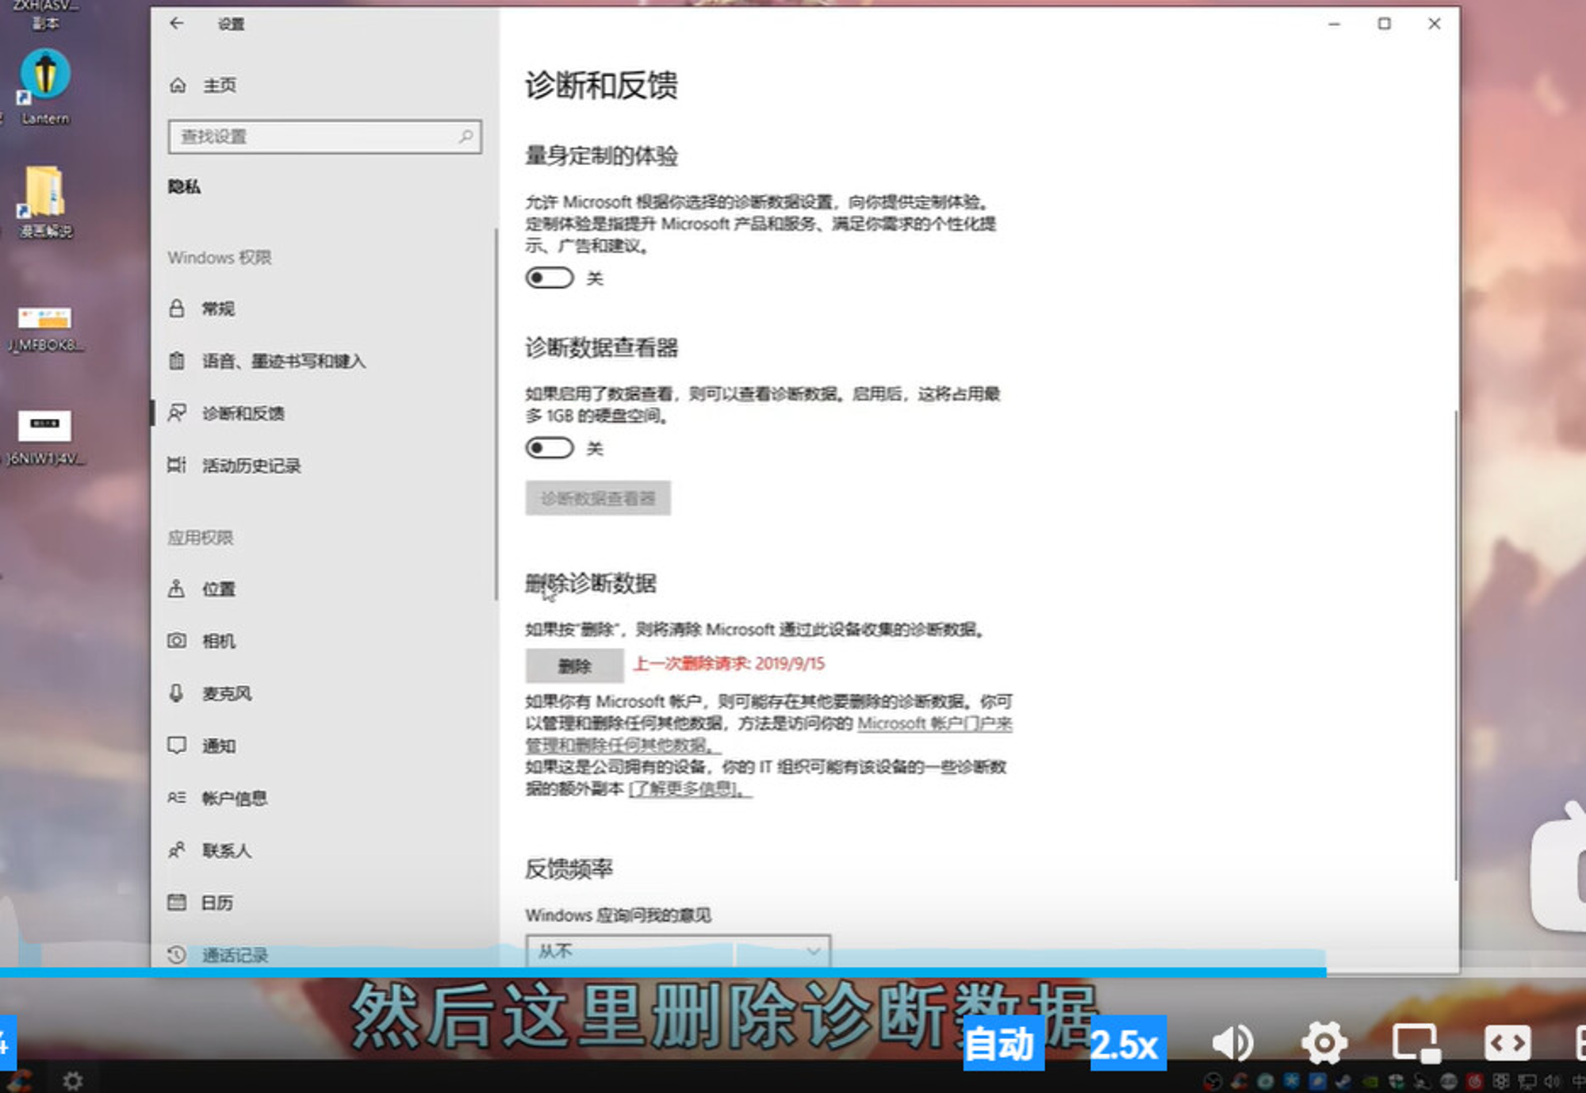Open the J6NIW1J4V desktop file
The image size is (1586, 1093).
45,437
